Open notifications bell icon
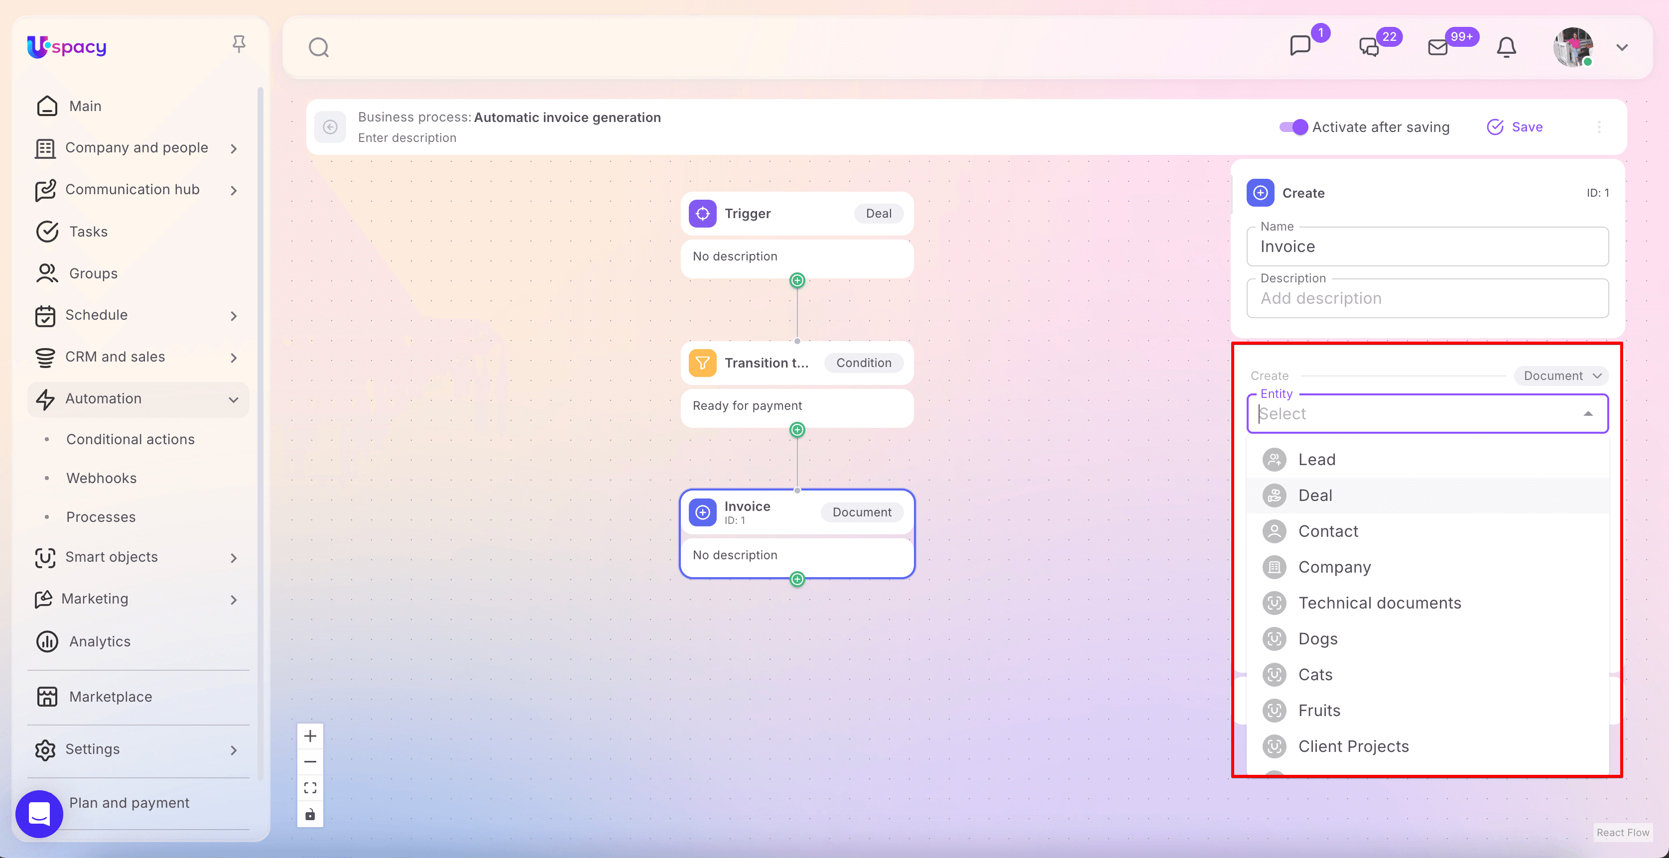1669x858 pixels. coord(1506,47)
